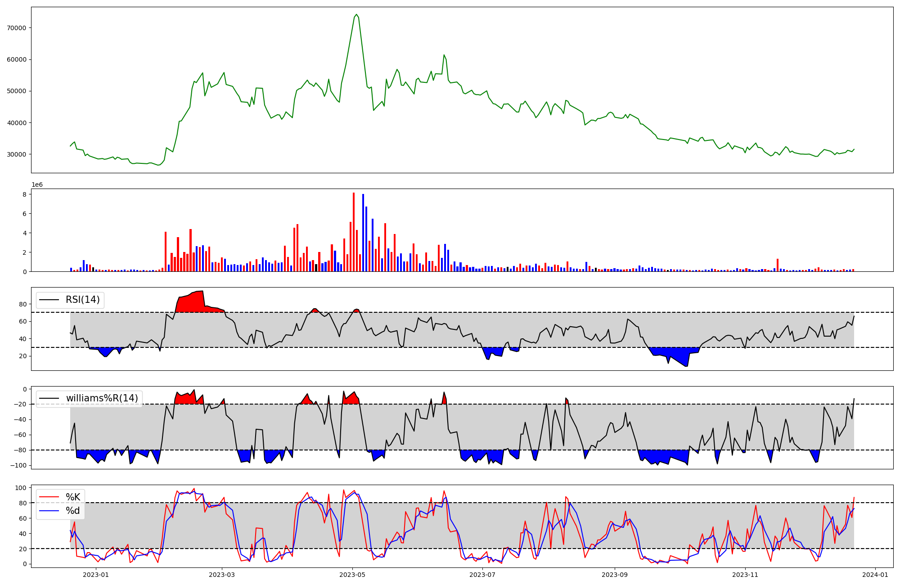This screenshot has height=585, width=900.
Task: Click the highest peak of the green price line
Action: 356,14
